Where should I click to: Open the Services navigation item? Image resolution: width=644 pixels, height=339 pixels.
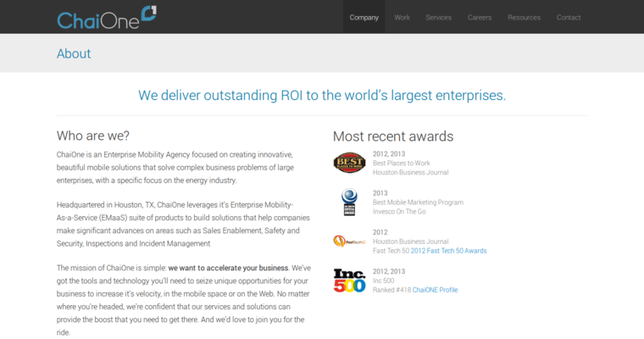pyautogui.click(x=438, y=17)
